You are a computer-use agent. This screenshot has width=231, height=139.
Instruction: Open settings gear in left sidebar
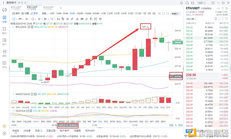(x=4, y=134)
